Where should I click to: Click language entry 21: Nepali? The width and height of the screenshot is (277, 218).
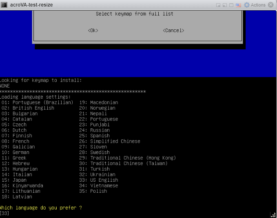click(93, 114)
